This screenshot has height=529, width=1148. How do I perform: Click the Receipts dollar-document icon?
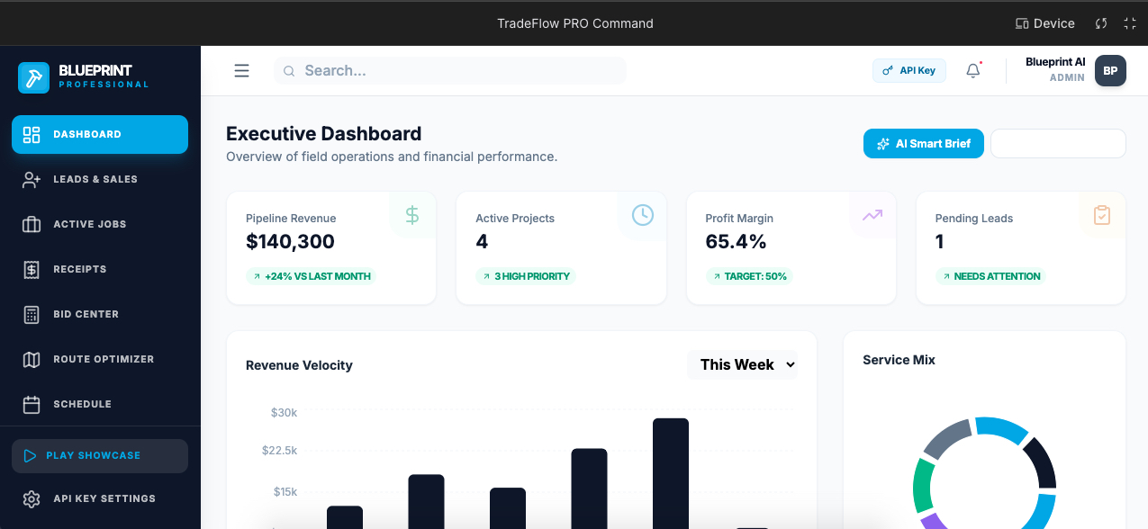pos(31,269)
